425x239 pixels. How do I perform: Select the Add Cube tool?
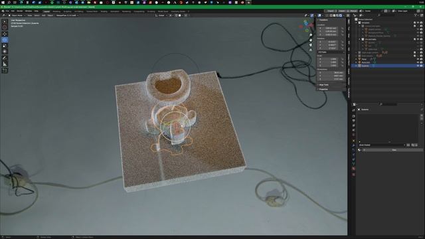(x=5, y=70)
